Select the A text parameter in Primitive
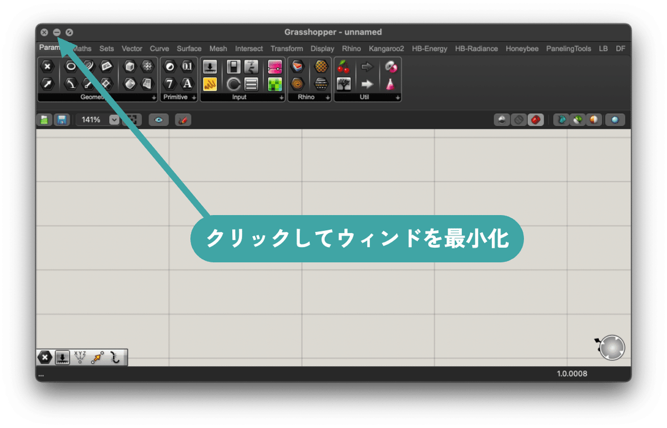Image resolution: width=667 pixels, height=428 pixels. pyautogui.click(x=187, y=84)
